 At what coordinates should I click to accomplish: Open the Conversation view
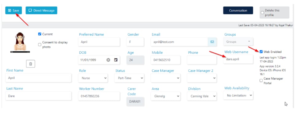point(238,10)
